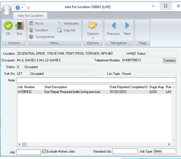The image size is (181, 159).
Task: Minimize the Jobs For Location window
Action: [x=153, y=6]
